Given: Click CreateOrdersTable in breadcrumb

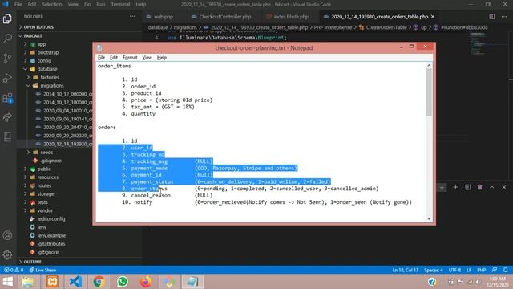Looking at the screenshot, I should 386,27.
